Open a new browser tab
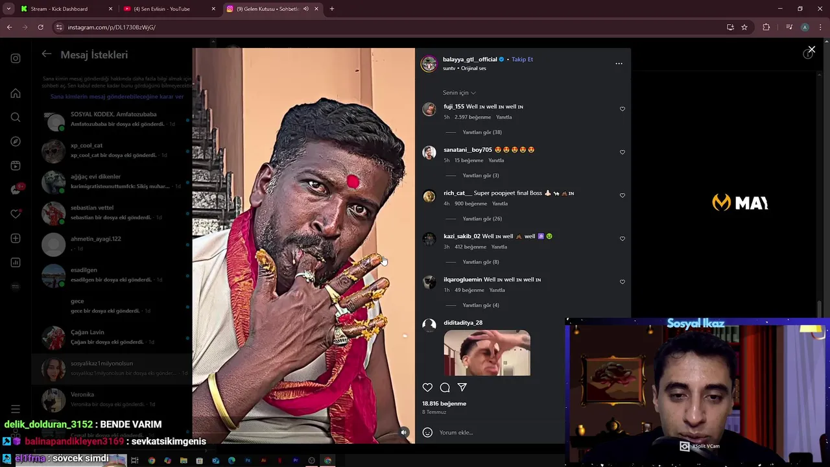 coord(332,9)
